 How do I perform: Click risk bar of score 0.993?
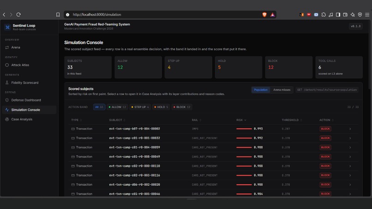pyautogui.click(x=244, y=129)
